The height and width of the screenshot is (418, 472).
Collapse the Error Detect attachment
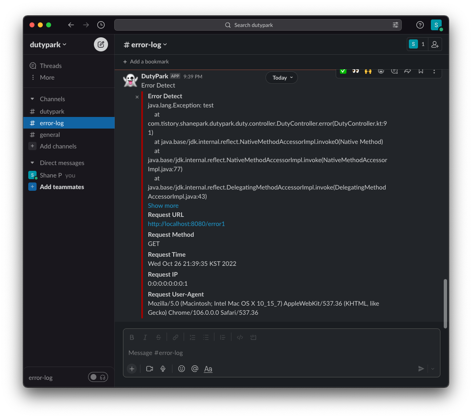tap(137, 97)
